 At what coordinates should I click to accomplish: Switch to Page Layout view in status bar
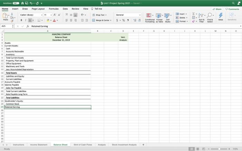198,149
